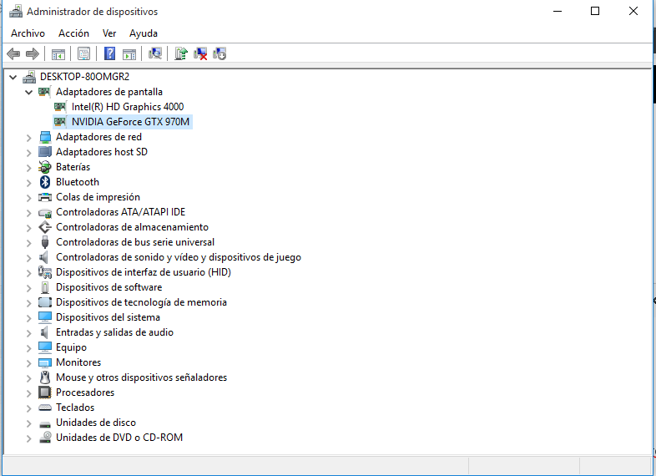The width and height of the screenshot is (656, 476).
Task: Expand the Bluetooth chevron
Action: click(x=28, y=182)
